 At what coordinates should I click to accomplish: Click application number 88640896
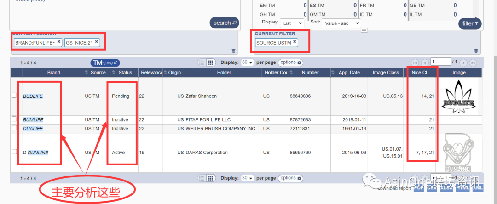pos(300,96)
